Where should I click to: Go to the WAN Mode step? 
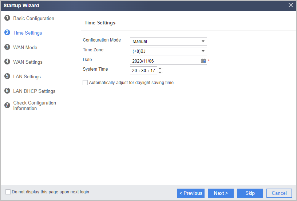coord(25,47)
